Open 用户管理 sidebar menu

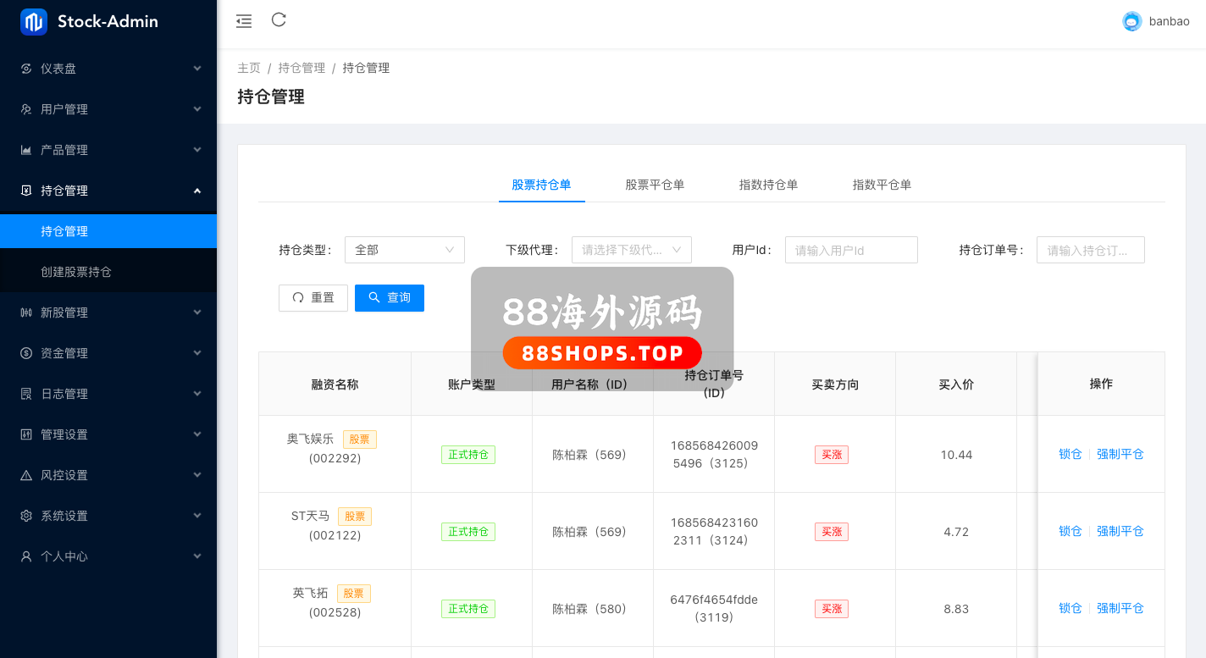(108, 109)
